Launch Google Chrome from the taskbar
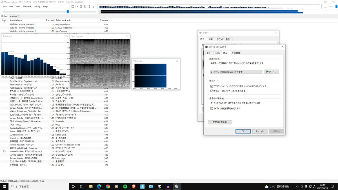 pos(108,186)
